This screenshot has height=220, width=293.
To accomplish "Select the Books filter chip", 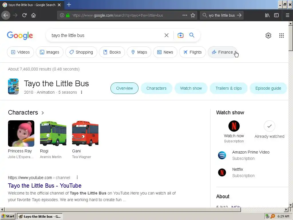I will tap(112, 52).
